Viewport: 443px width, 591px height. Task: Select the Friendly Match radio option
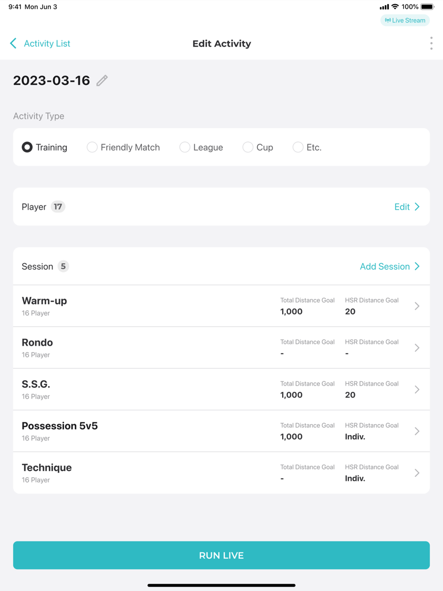coord(92,147)
